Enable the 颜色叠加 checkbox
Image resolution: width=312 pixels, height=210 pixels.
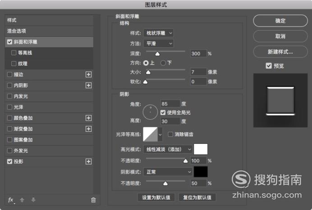click(9, 118)
